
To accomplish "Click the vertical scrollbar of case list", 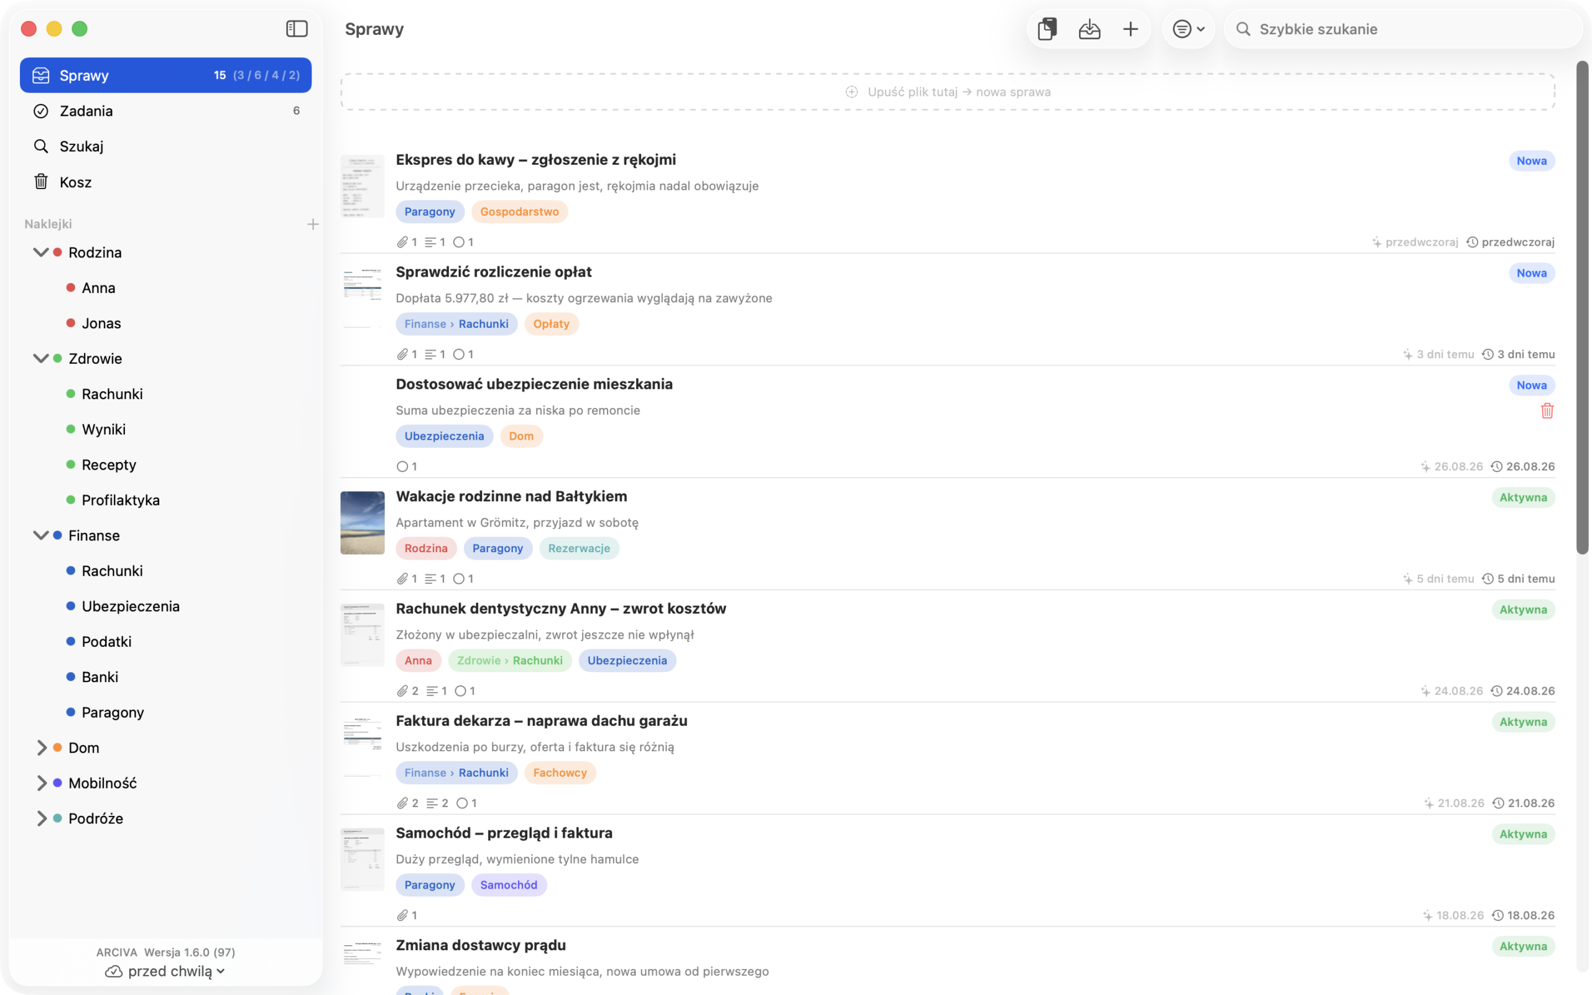I will click(x=1582, y=308).
